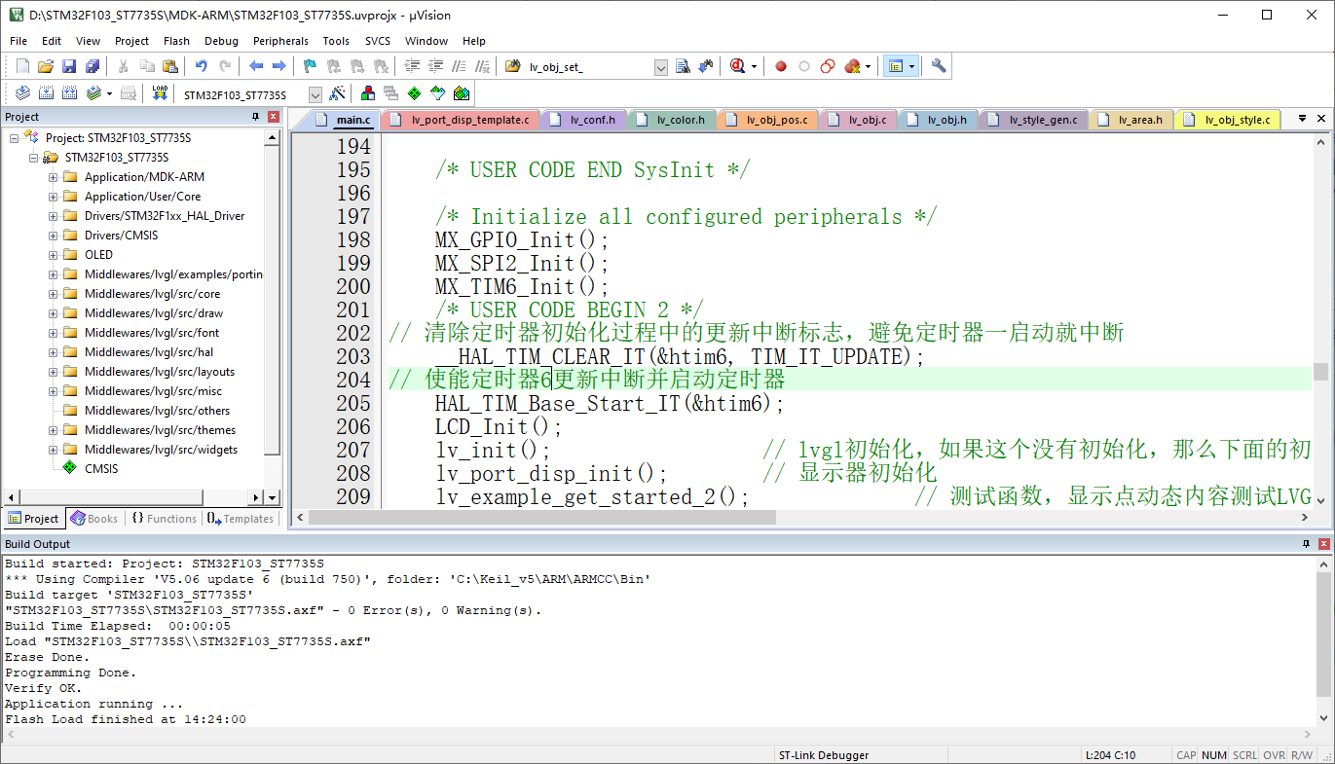Show the open file tab list dropdown arrow
Image resolution: width=1335 pixels, height=764 pixels.
pos(1303,119)
